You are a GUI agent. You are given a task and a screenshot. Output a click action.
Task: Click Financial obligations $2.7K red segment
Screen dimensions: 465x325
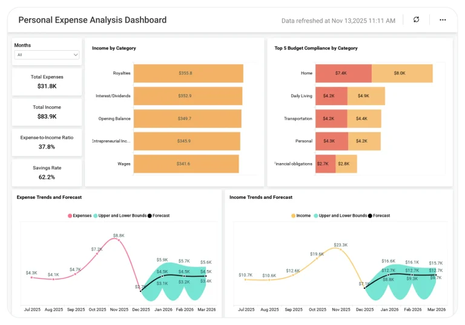tap(325, 164)
